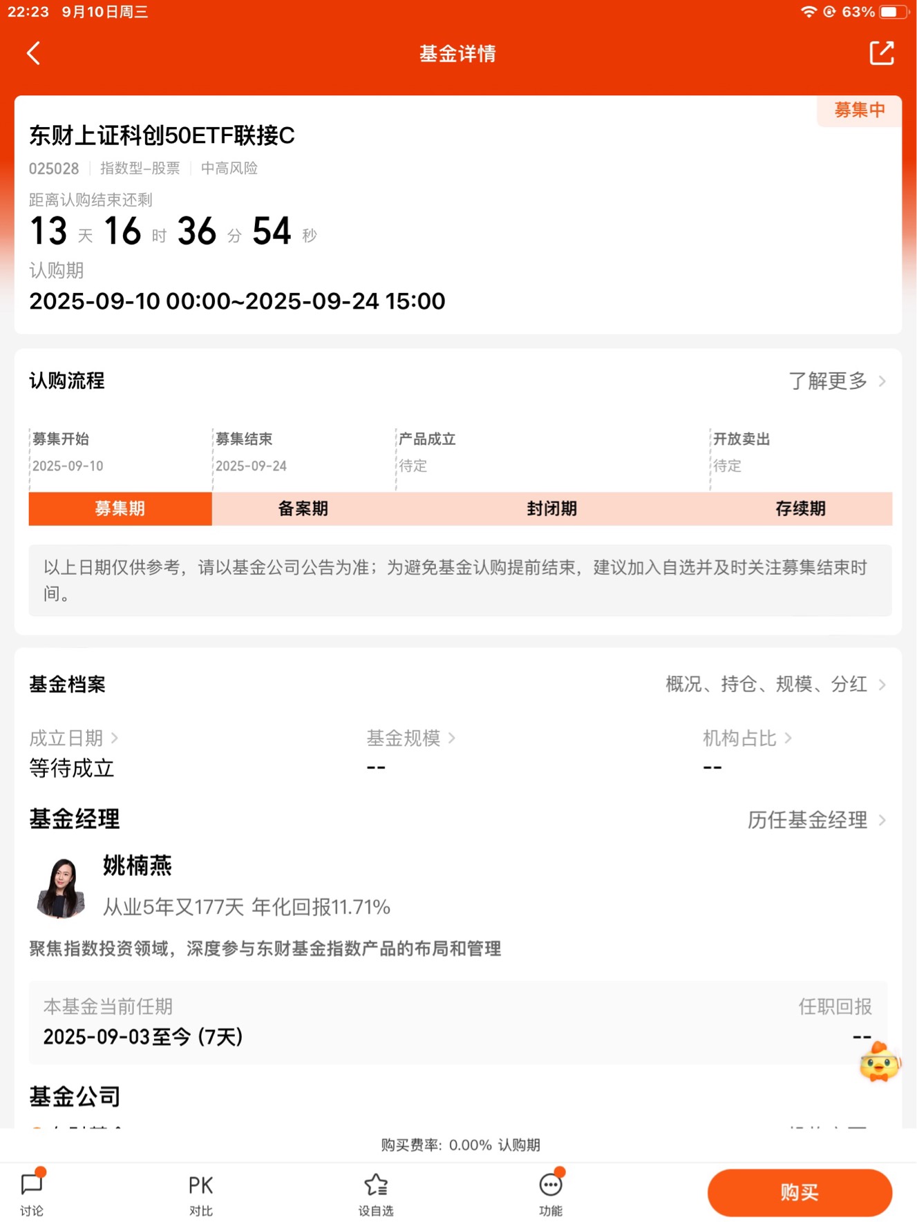Tap 募集结束 date 2025-09-24
The height and width of the screenshot is (1222, 917).
pos(251,466)
